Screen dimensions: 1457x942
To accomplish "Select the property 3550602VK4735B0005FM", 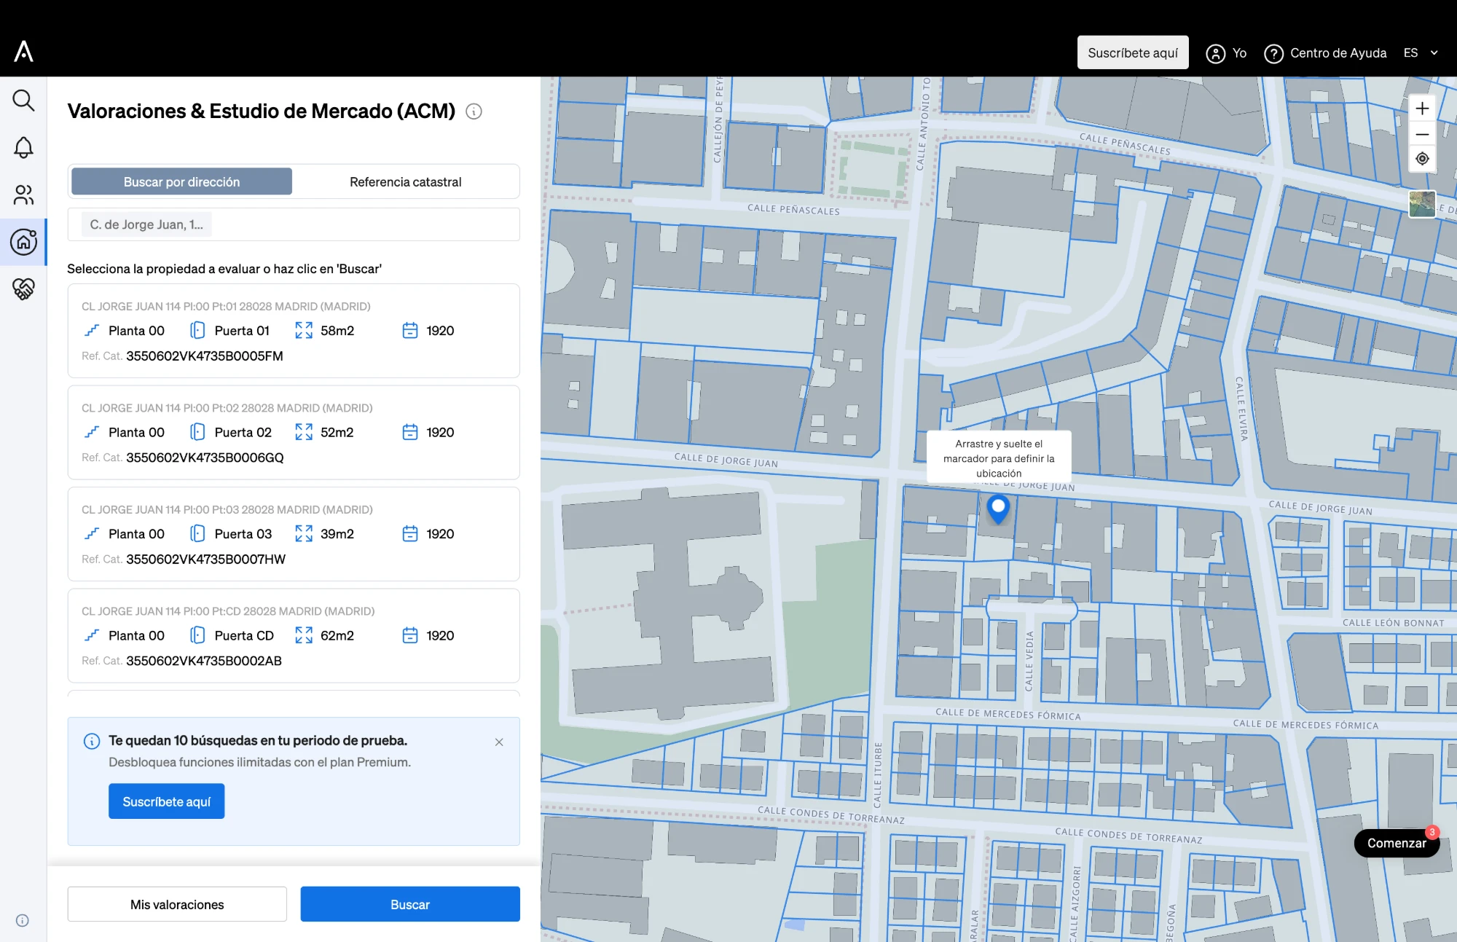I will tap(294, 331).
